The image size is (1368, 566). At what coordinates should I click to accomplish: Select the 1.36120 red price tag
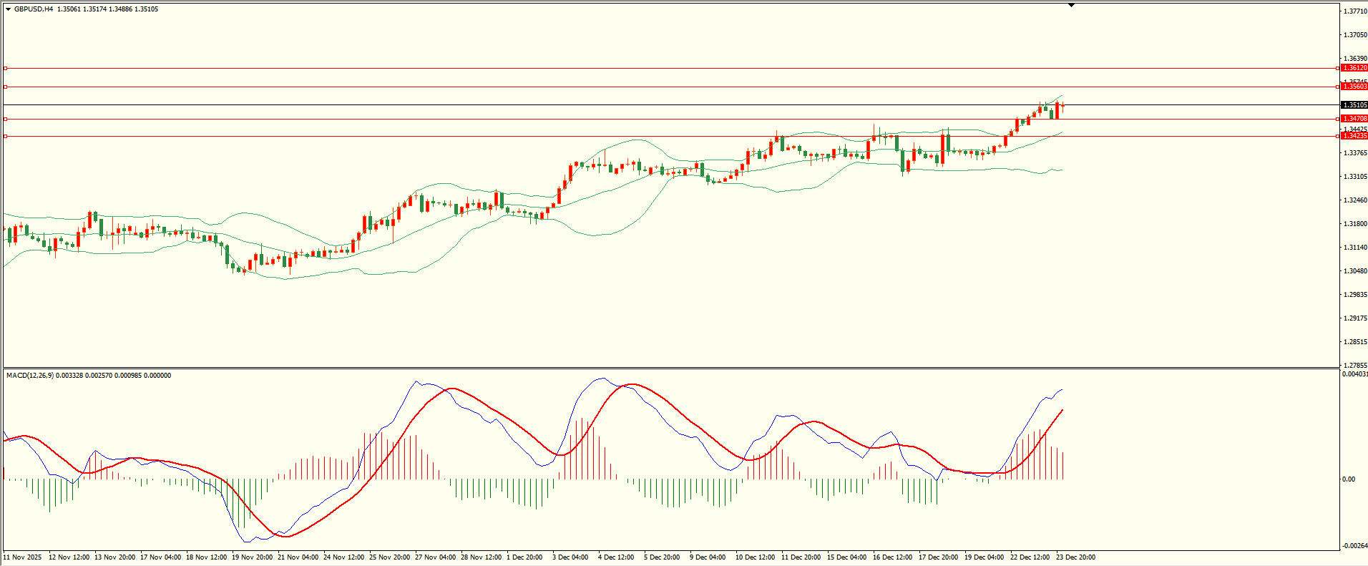1354,68
